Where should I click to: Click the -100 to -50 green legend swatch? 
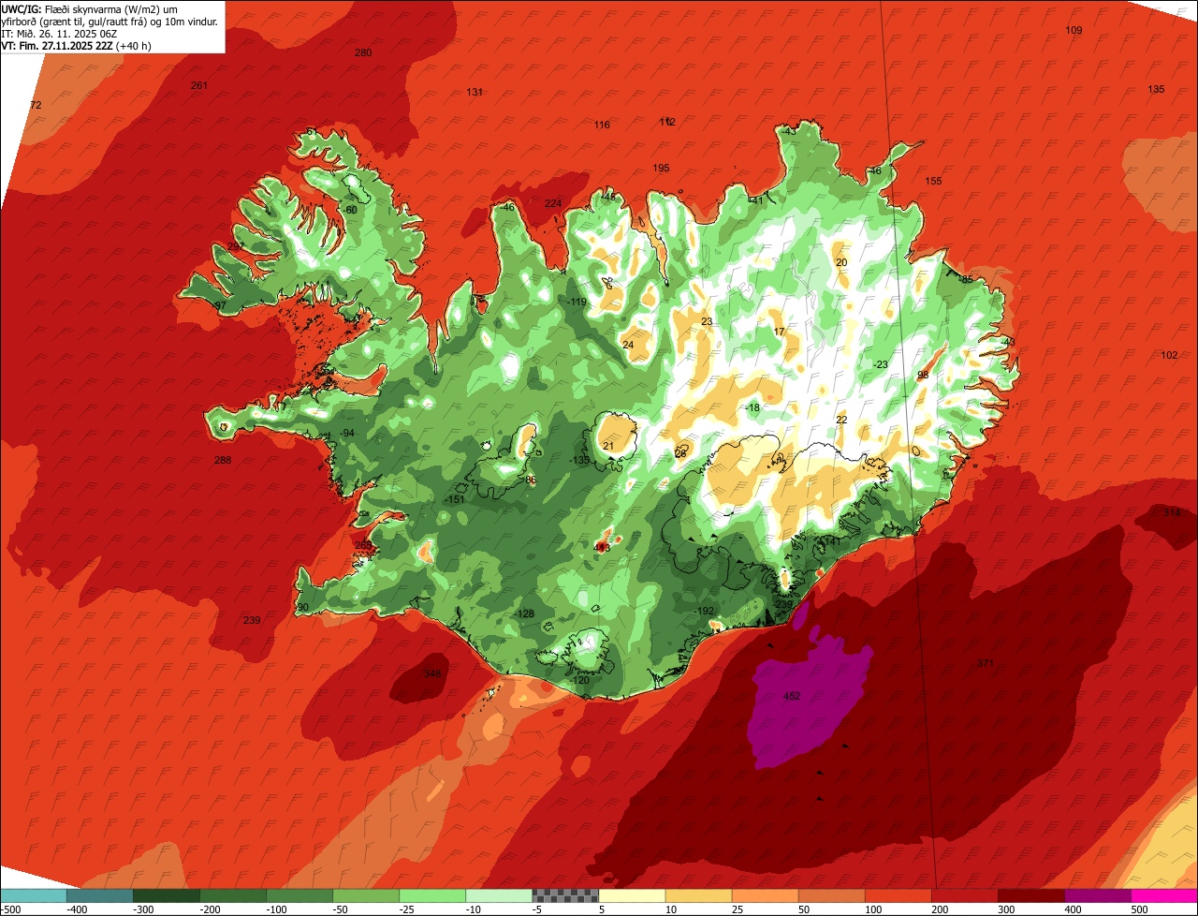299,896
